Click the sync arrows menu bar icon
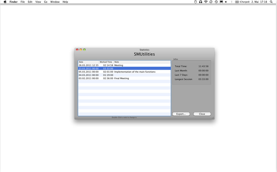The height and width of the screenshot is (172, 277). (x=211, y=2)
